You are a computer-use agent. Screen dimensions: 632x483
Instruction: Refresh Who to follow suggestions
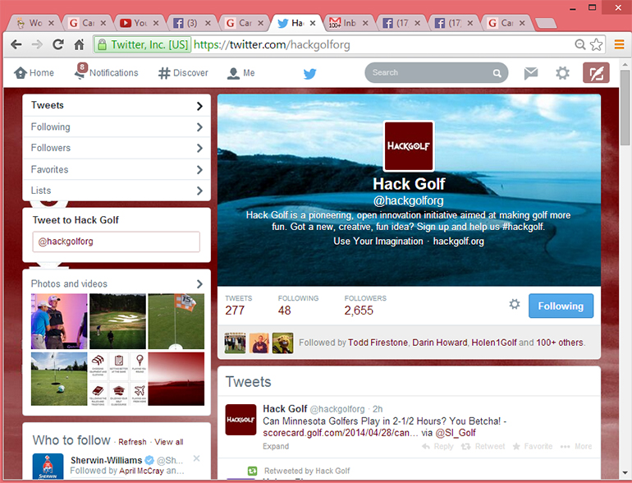132,442
